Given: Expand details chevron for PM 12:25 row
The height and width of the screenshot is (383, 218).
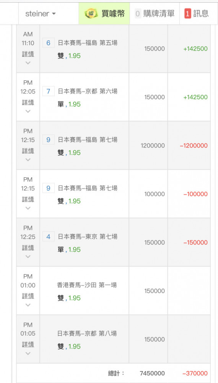Looking at the screenshot, I should [x=28, y=257].
